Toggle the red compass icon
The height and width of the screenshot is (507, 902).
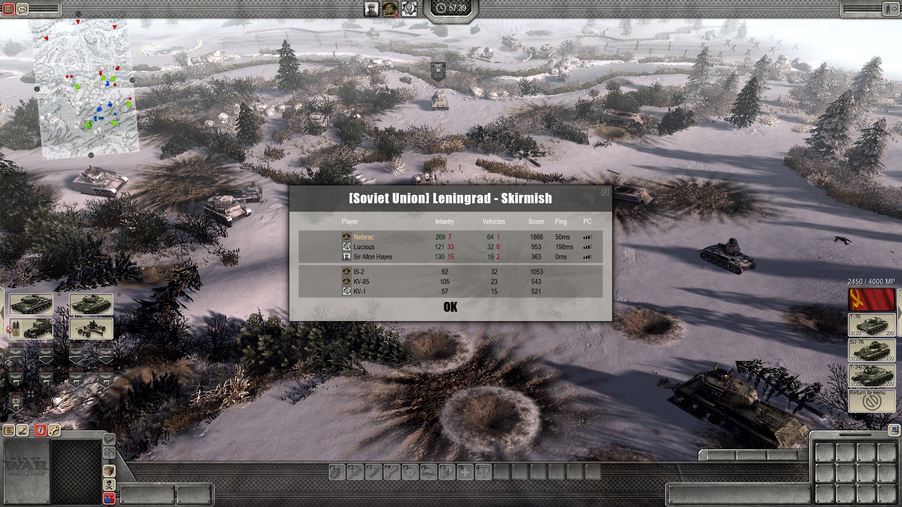pos(40,430)
